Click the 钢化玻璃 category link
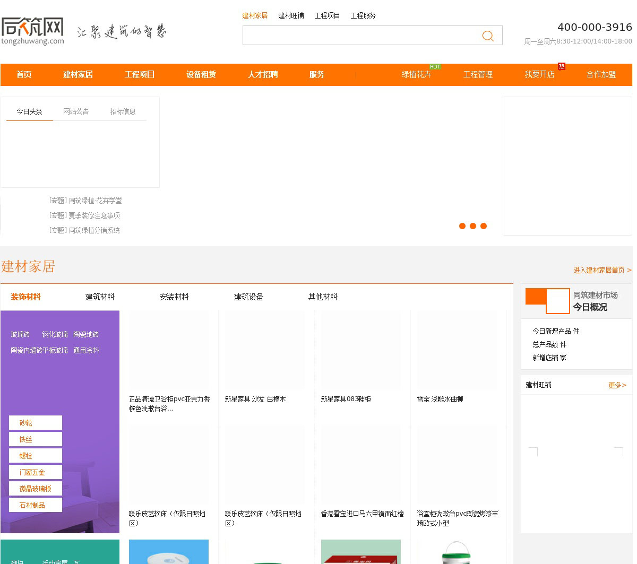 (55, 334)
